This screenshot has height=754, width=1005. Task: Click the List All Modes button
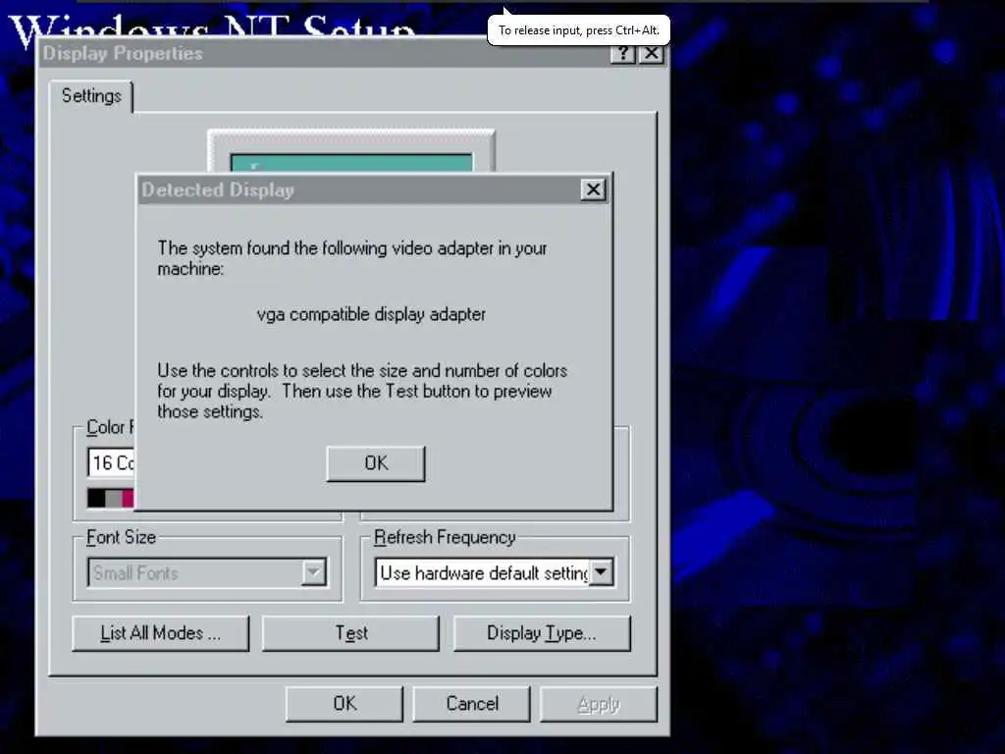pyautogui.click(x=160, y=633)
